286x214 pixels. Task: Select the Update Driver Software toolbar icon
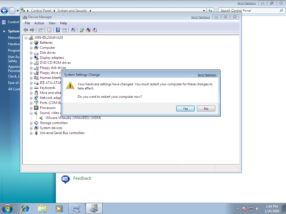[82, 30]
